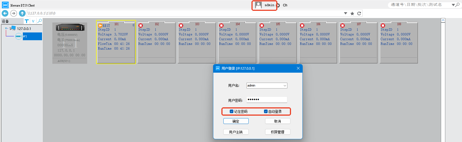Image resolution: width=462 pixels, height=142 pixels.
Task: Click the scrollbar up arrow
Action: pyautogui.click(x=443, y=20)
